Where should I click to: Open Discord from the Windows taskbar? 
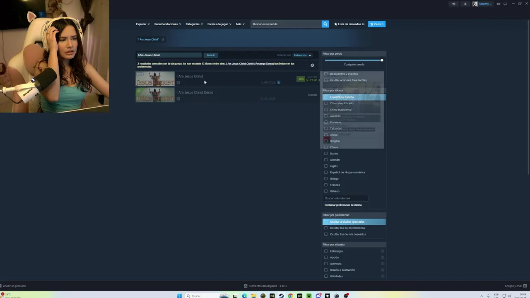click(318, 296)
